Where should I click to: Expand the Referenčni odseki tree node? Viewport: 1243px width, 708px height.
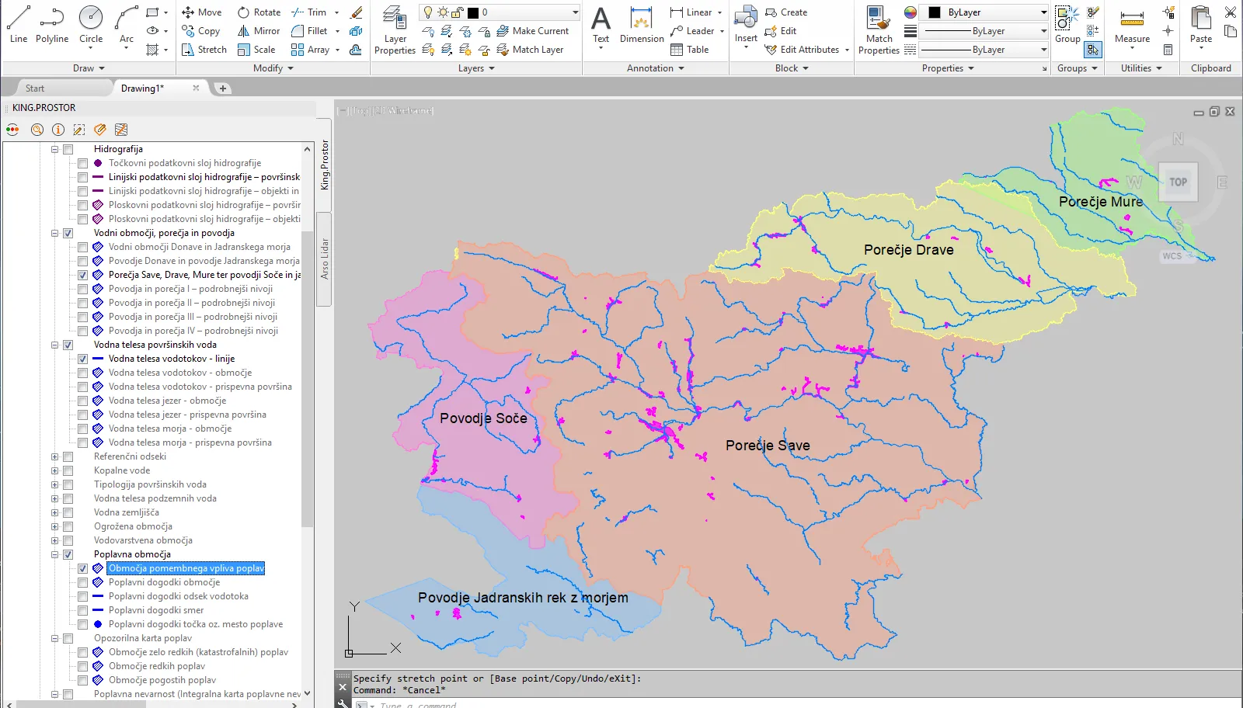(x=54, y=456)
